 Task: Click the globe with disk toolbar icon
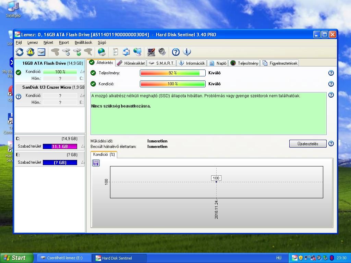[102, 52]
